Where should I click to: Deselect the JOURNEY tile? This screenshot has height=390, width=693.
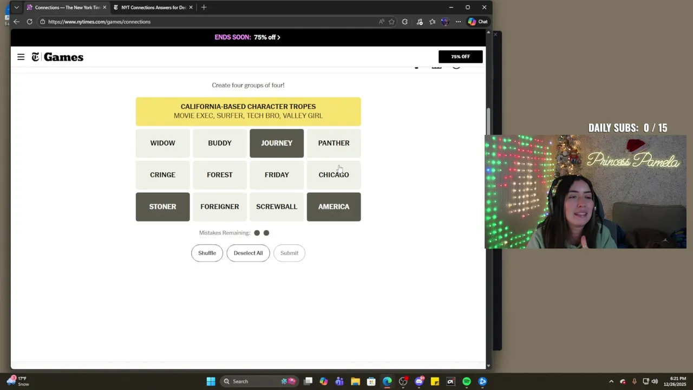coord(277,143)
